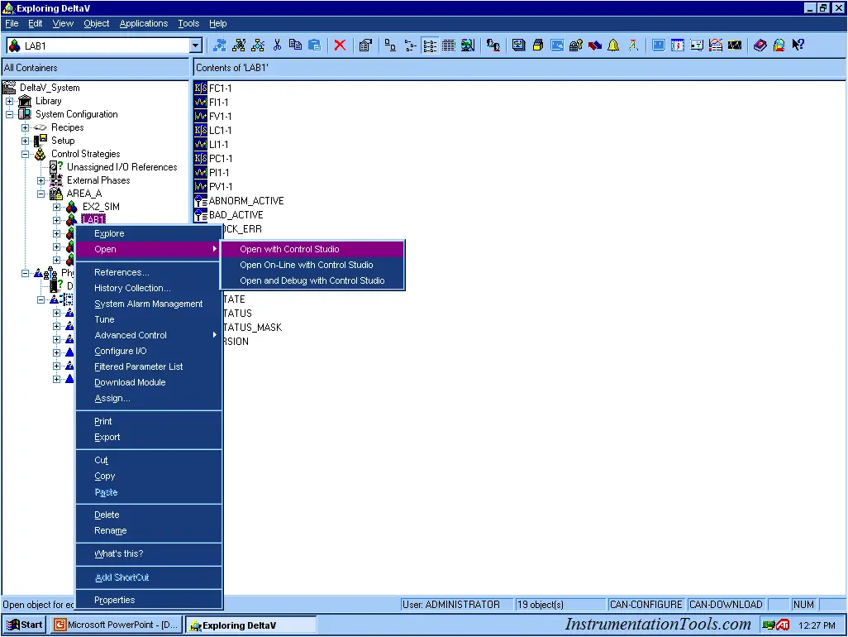The image size is (848, 637).
Task: Expand the External Phases tree node
Action: coord(40,180)
